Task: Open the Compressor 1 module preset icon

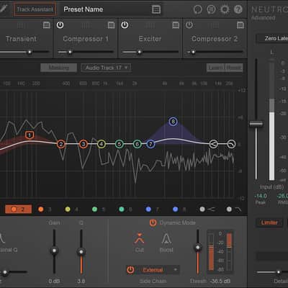Action: coord(111,25)
